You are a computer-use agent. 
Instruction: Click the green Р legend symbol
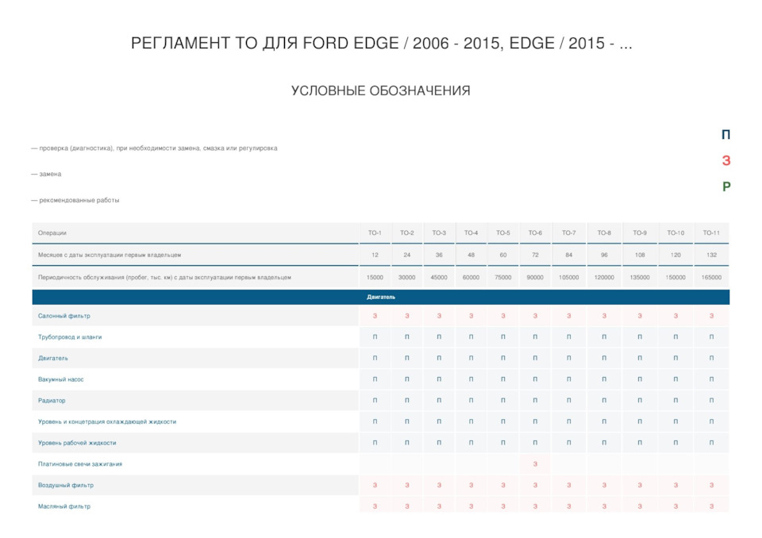[726, 186]
